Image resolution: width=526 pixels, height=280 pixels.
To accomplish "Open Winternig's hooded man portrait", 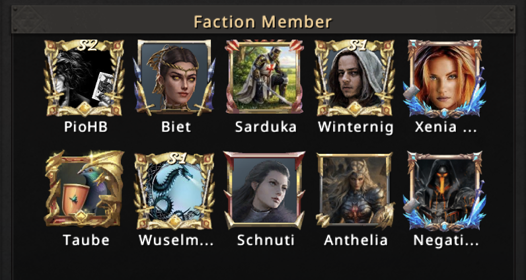I will (355, 78).
